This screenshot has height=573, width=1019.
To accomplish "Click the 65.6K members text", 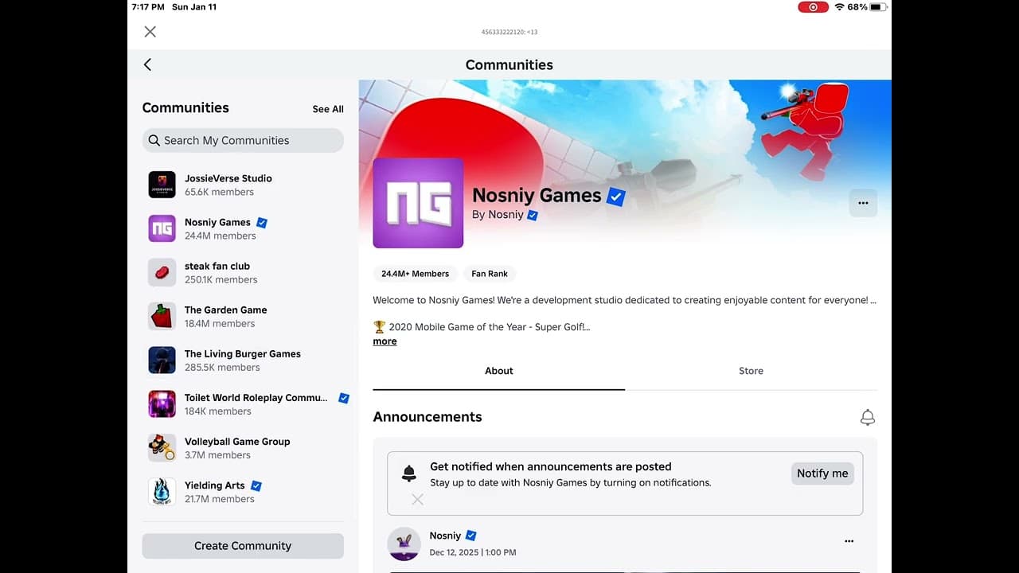I will coord(220,192).
